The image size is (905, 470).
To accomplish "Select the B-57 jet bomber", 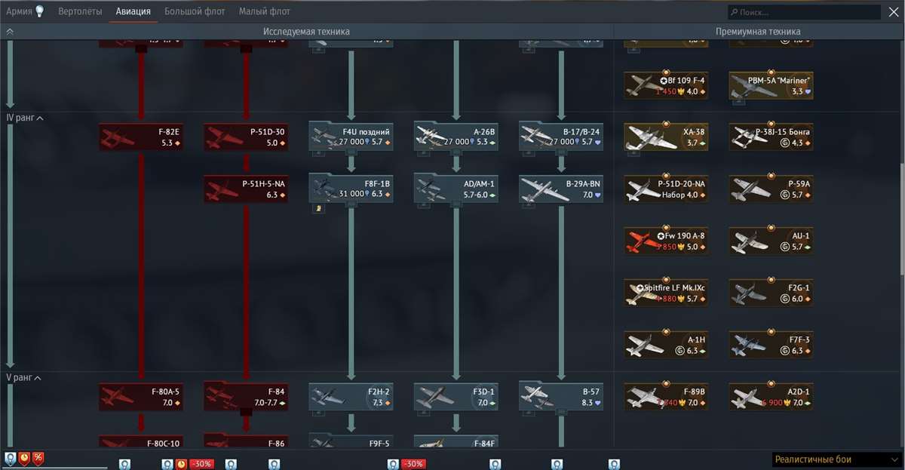I will click(x=561, y=395).
